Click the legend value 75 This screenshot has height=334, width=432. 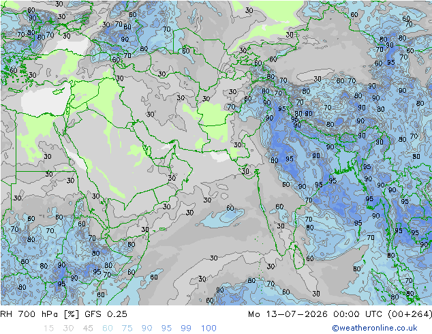(127, 329)
